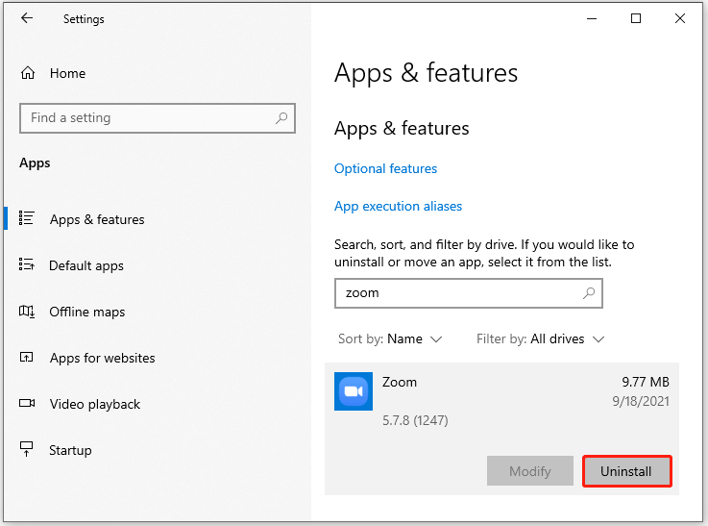Viewport: 708px width, 526px height.
Task: Click the Uninstall button for Zoom
Action: [626, 471]
